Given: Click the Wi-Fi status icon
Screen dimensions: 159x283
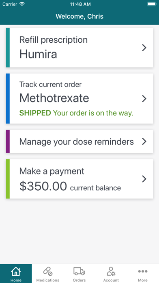Looking at the screenshot, I should [22, 4].
